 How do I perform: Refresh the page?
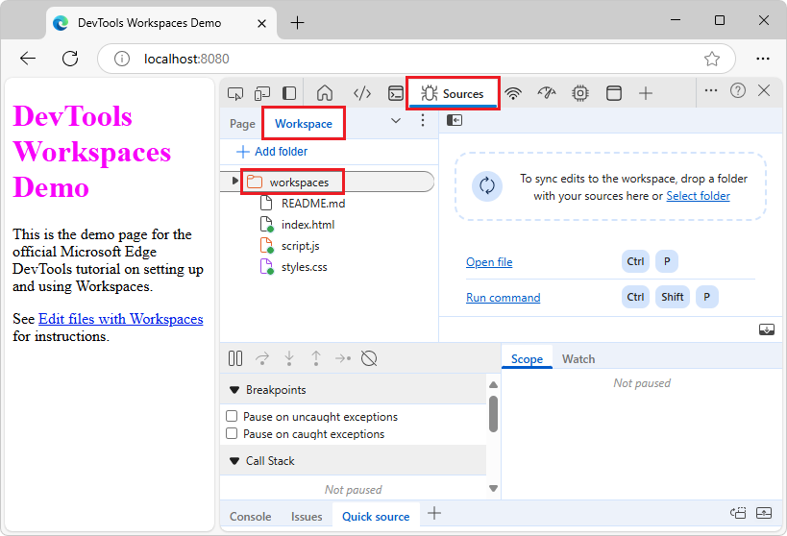tap(70, 59)
